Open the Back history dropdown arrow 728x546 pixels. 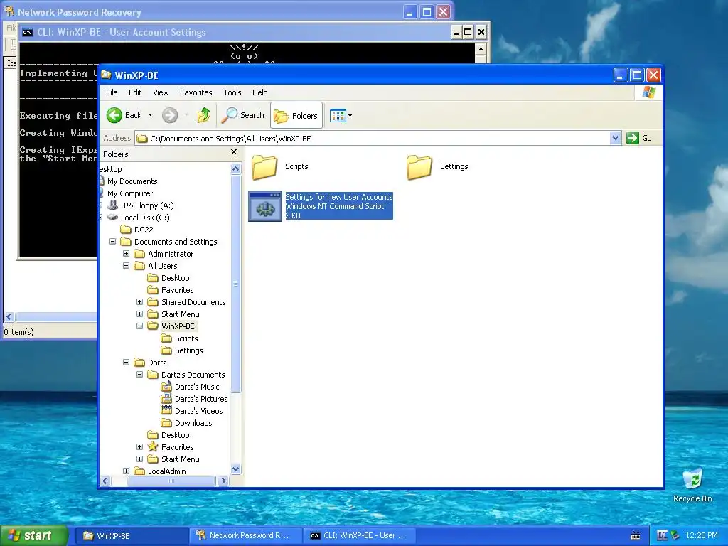click(x=150, y=115)
